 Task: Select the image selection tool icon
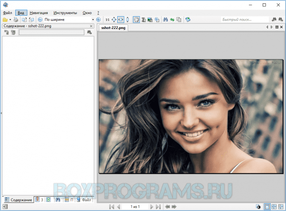[x=150, y=19]
